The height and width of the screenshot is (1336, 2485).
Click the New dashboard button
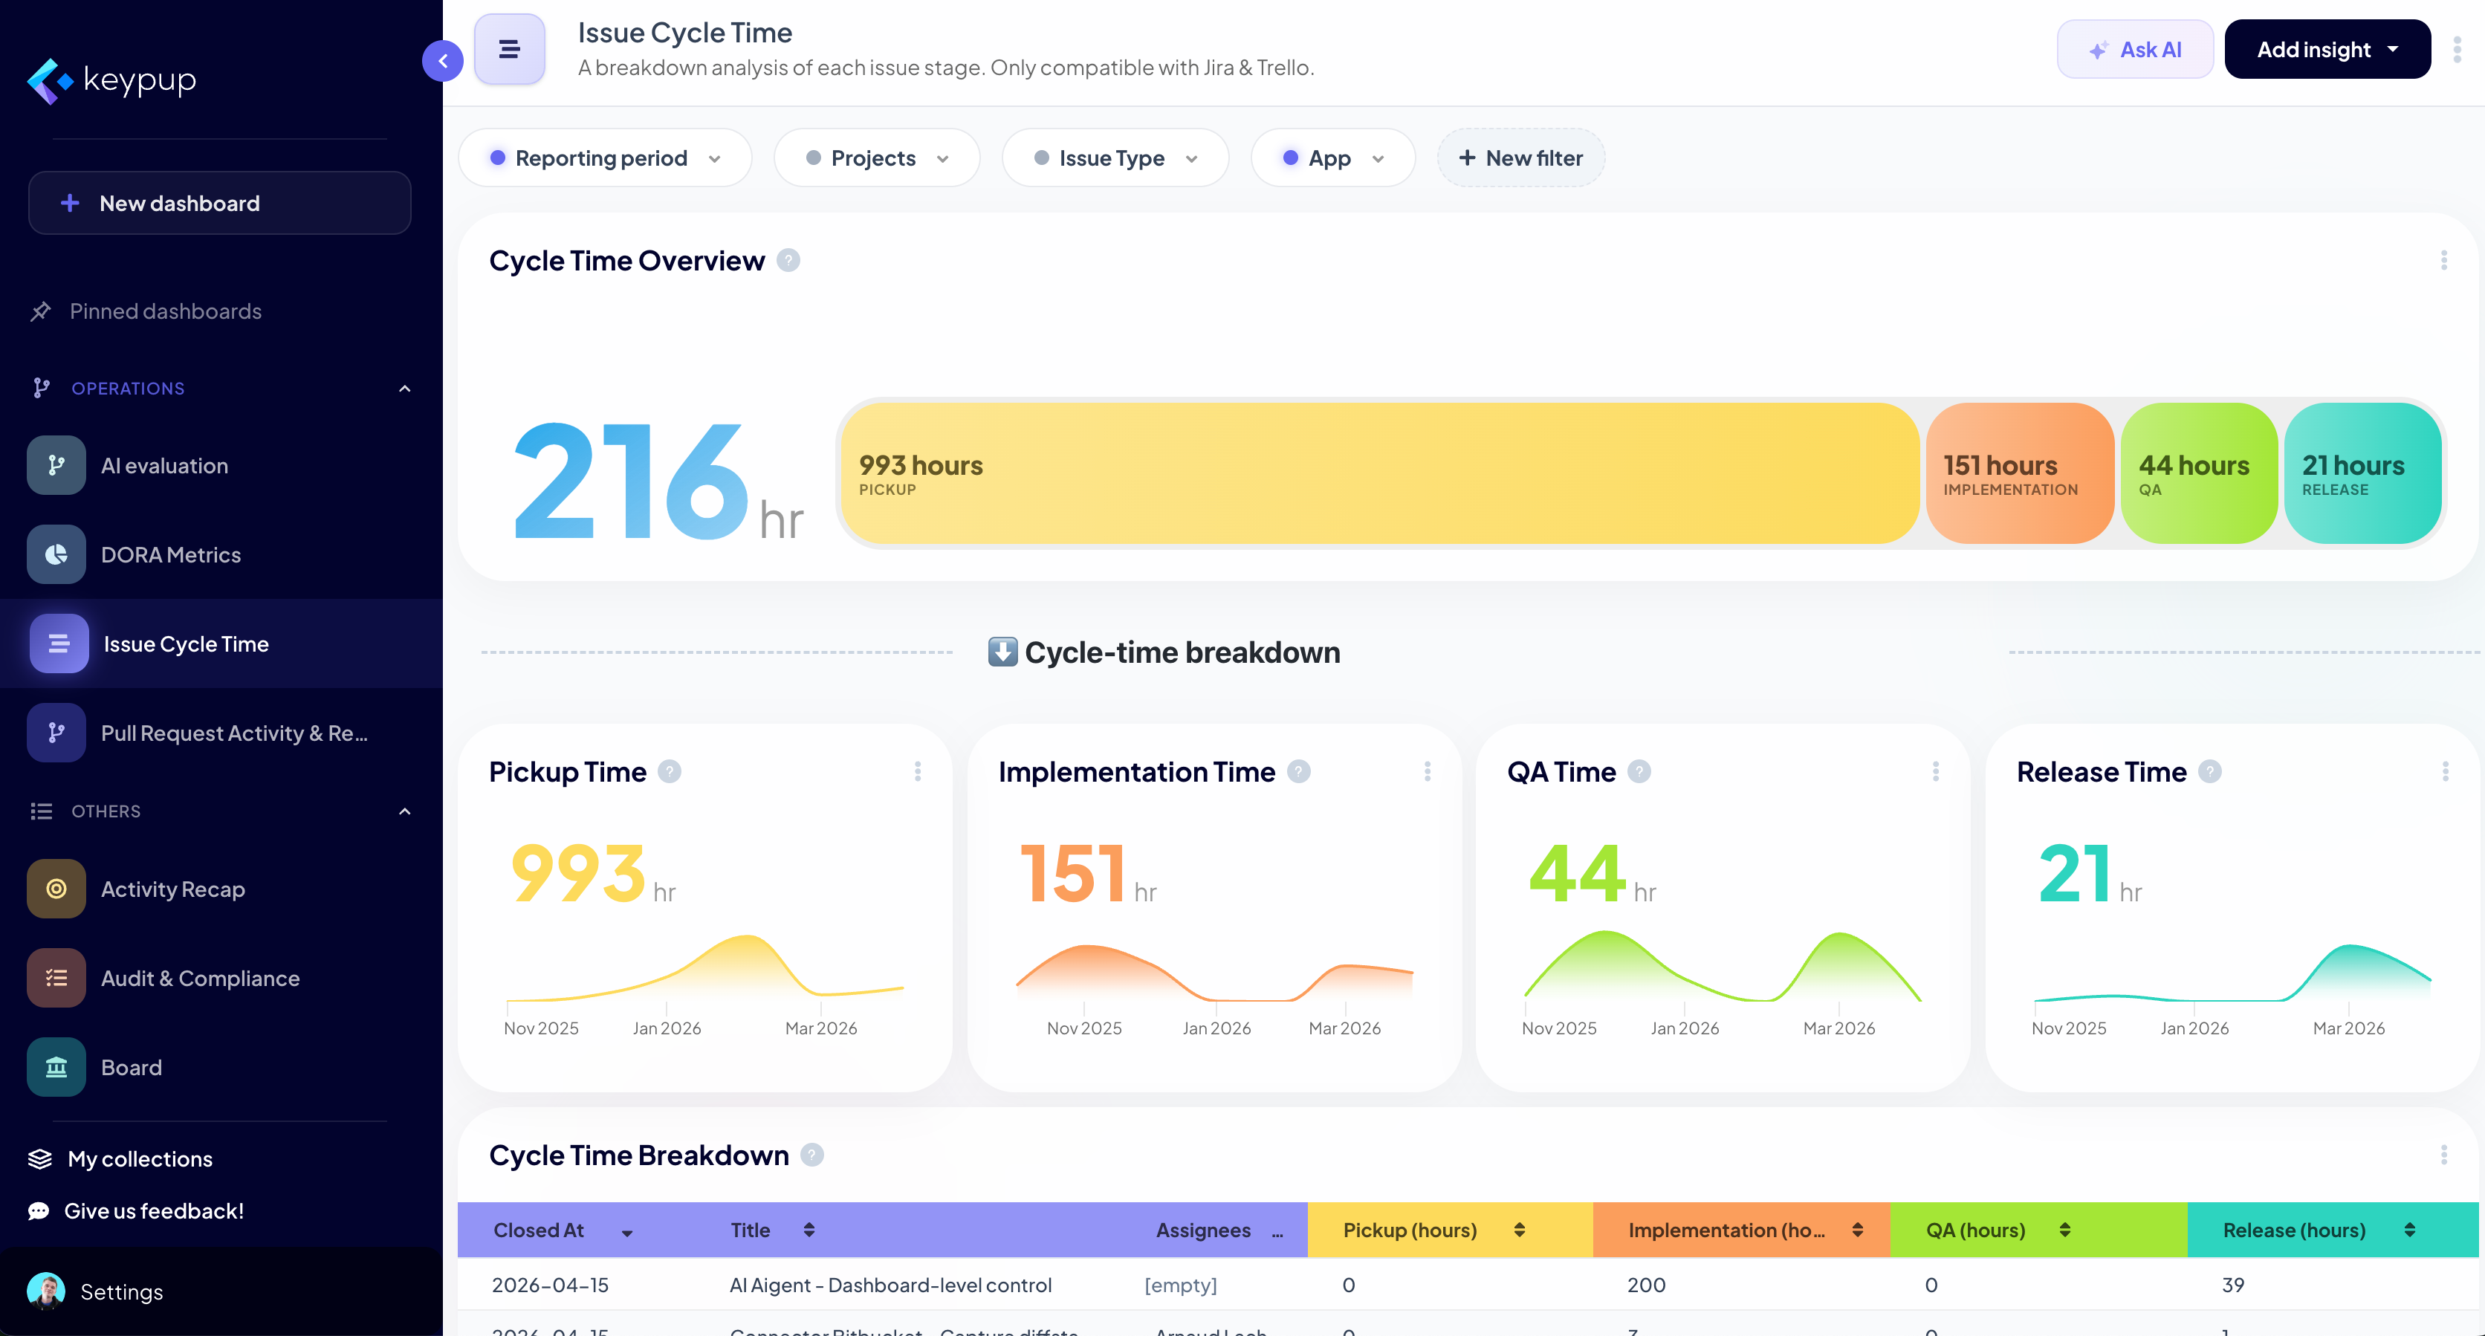click(220, 203)
